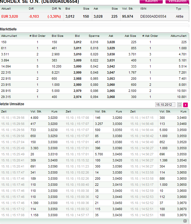Click trade price 3,0440 in recent trades
The height and width of the screenshot is (224, 191).
coord(117,197)
